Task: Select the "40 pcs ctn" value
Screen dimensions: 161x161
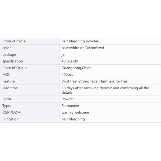Action: click(70, 61)
